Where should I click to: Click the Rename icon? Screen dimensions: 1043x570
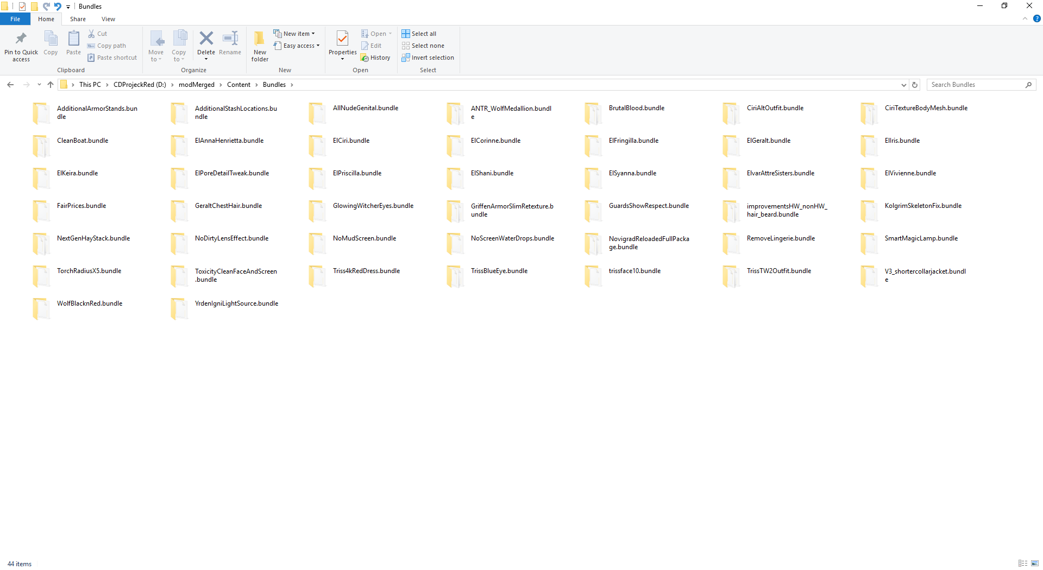230,38
